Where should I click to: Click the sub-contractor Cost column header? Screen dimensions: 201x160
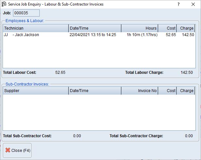click(x=167, y=91)
